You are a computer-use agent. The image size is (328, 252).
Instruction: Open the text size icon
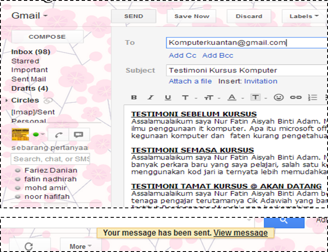pos(208,98)
